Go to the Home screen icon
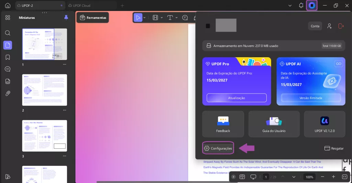The width and height of the screenshot is (352, 183). coord(8,5)
